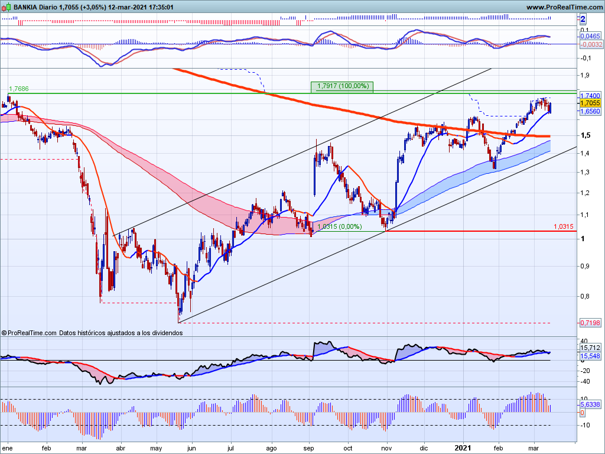Click the green 1,7686 resistance label
The width and height of the screenshot is (605, 454).
pyautogui.click(x=18, y=89)
